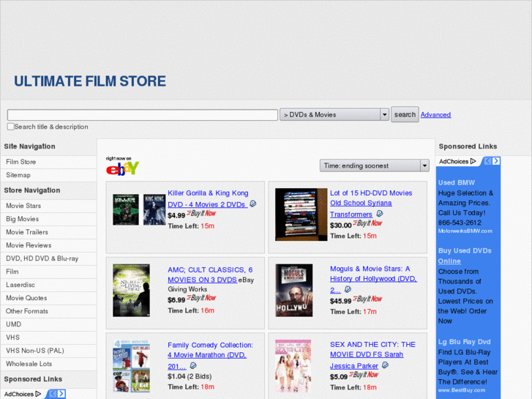Click the PayPal icon beside Moguls & Movie Stars listing
532x399 pixels.
point(348,289)
